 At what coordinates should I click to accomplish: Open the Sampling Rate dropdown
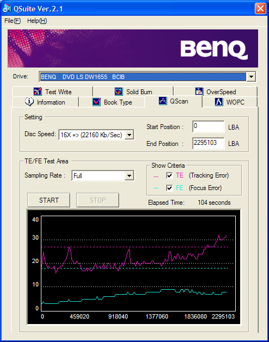click(x=129, y=175)
